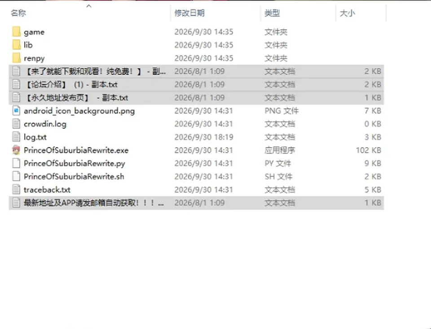Click the crowdin.log file icon
This screenshot has width=431, height=329.
point(16,124)
